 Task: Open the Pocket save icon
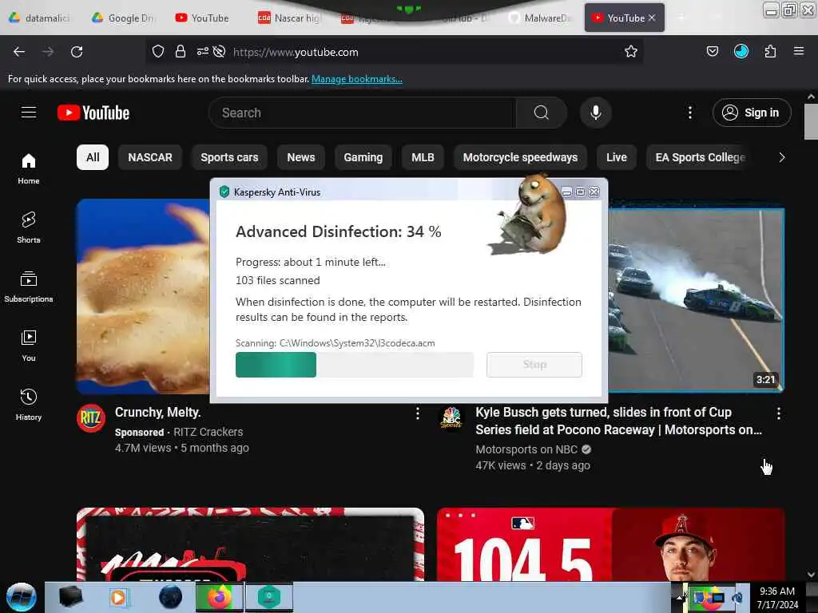coord(713,51)
